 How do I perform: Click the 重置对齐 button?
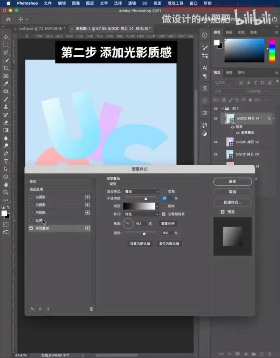pyautogui.click(x=168, y=224)
